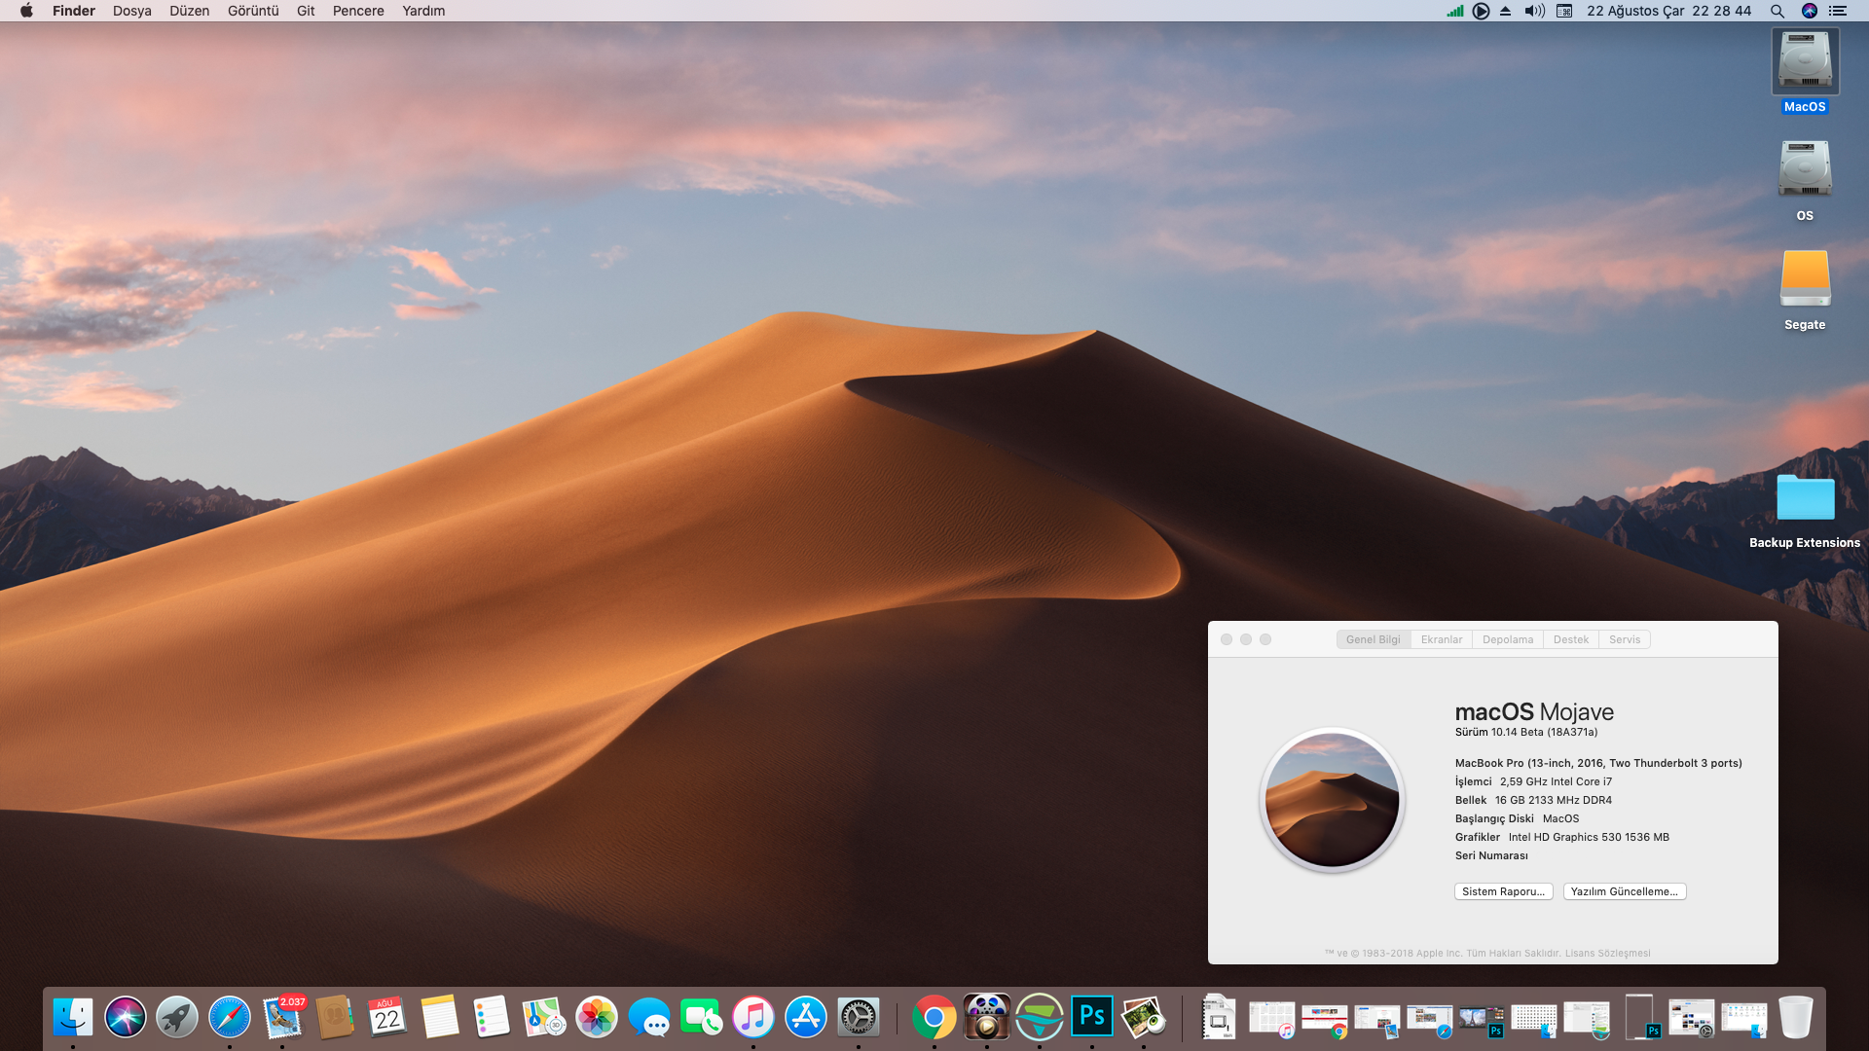Open the Apple menu
Screen dimensions: 1869x1051
(26, 11)
